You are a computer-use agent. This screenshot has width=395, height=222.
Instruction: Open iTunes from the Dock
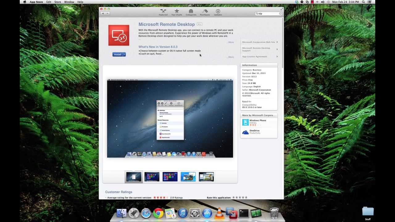[183, 213]
